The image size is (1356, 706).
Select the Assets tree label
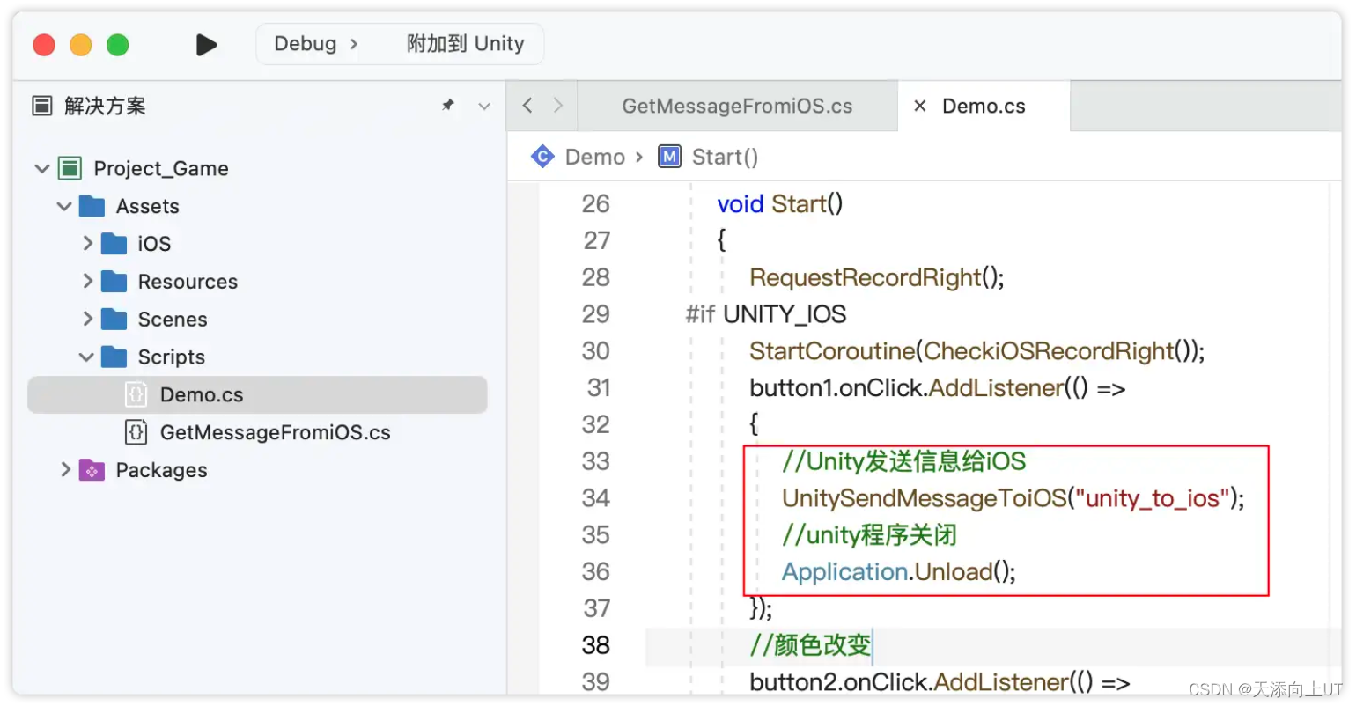[148, 206]
